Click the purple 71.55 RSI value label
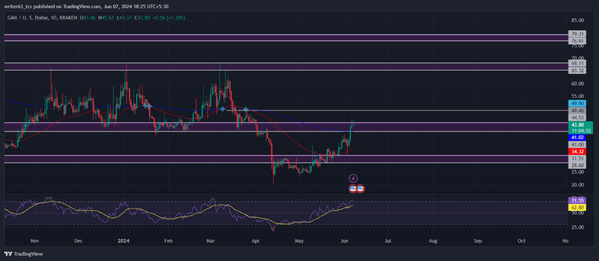Screen dimensions: 599x261 (576, 200)
